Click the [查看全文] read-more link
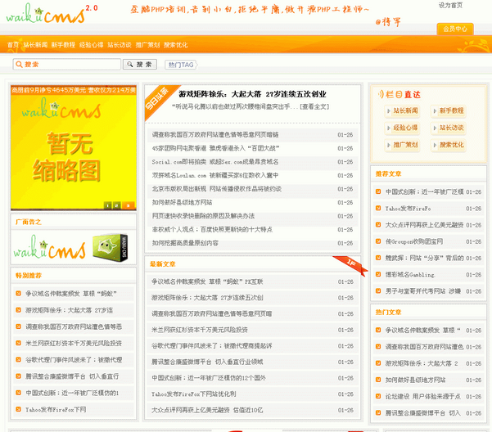492x432 pixels. (314, 107)
